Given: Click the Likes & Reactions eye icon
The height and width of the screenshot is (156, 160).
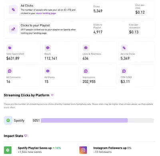Looking at the screenshot, I should tap(86, 48).
